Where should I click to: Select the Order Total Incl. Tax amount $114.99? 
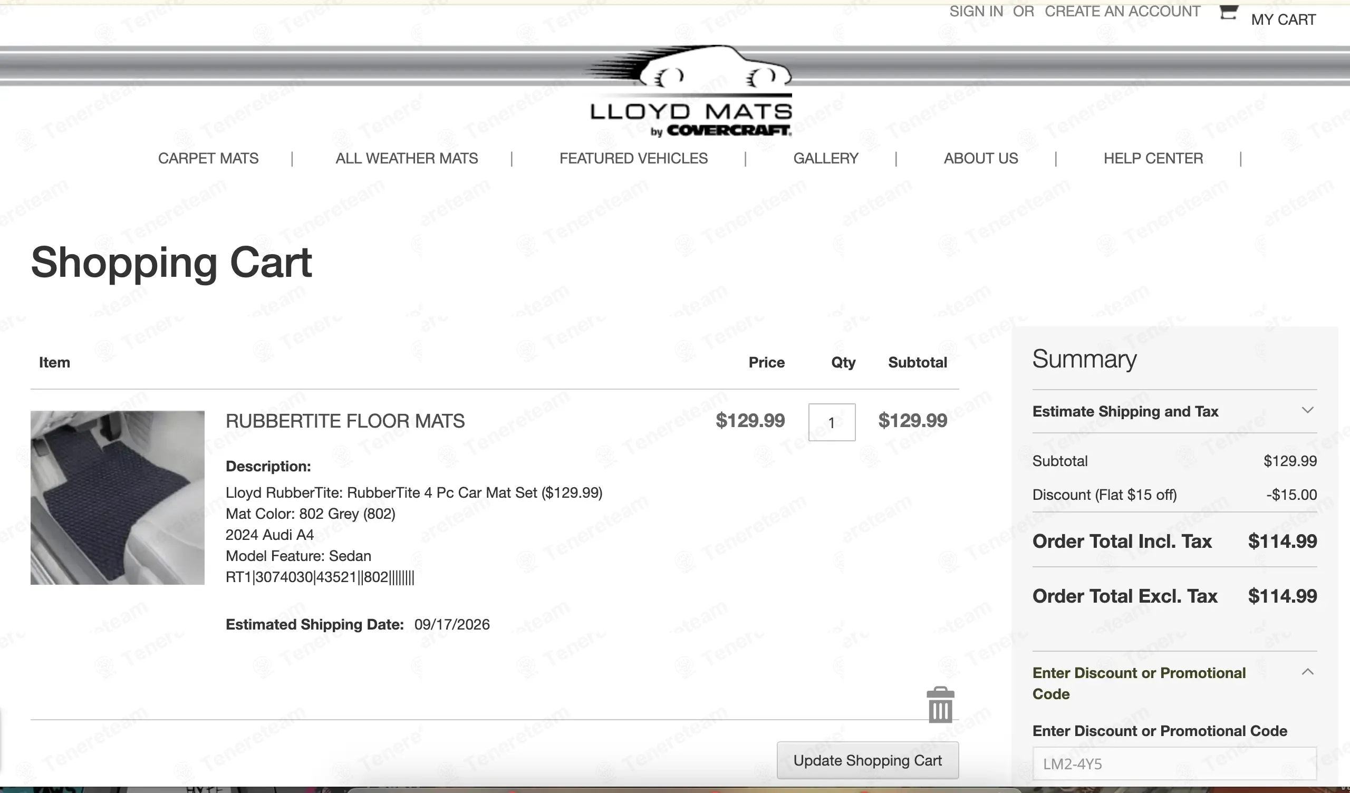(1282, 541)
